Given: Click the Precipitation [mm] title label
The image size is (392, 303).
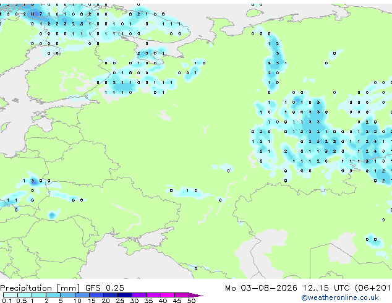Looking at the screenshot, I should pos(40,288).
